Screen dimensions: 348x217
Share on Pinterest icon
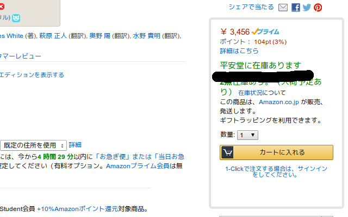(x=318, y=8)
